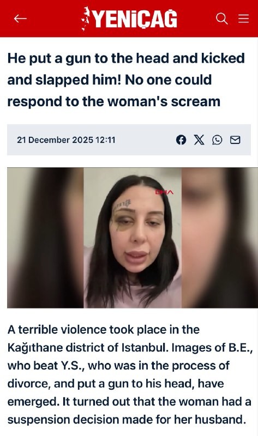Screen dimensions: 258x436
Task: Click the word Kağıthane in the article
Action: click(x=32, y=348)
